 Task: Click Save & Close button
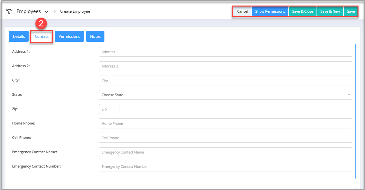303,11
